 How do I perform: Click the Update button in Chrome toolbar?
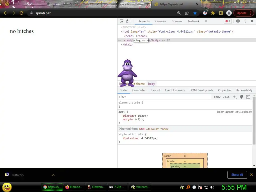coord(241,13)
